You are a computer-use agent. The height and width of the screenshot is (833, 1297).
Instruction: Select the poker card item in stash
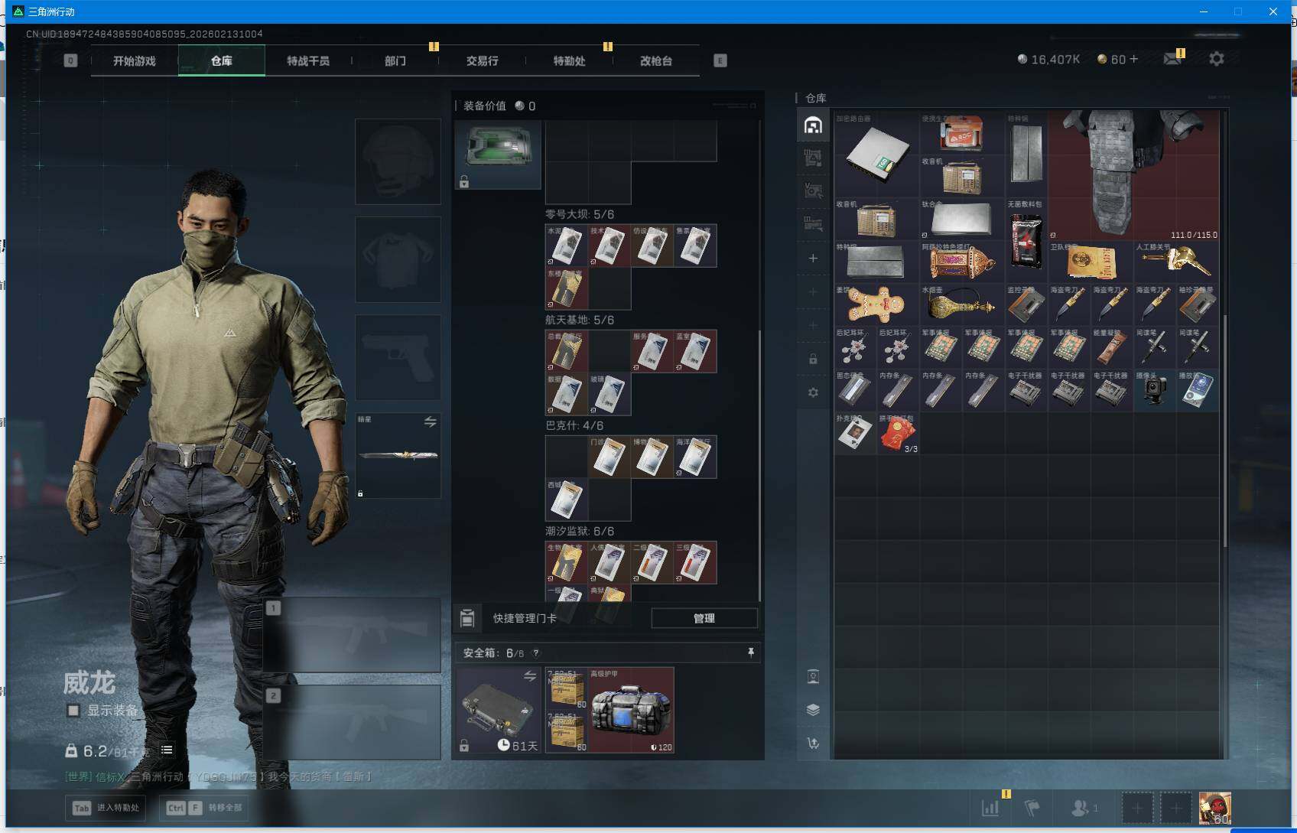855,434
